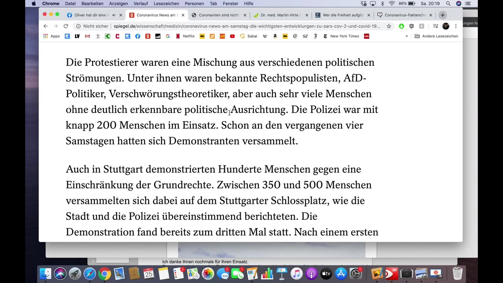Open Launchpad rocket in the Dock
Viewport: 503px width, 283px height.
[75, 274]
